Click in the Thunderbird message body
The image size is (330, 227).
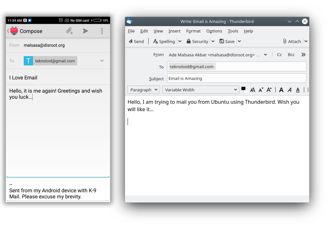(x=217, y=145)
